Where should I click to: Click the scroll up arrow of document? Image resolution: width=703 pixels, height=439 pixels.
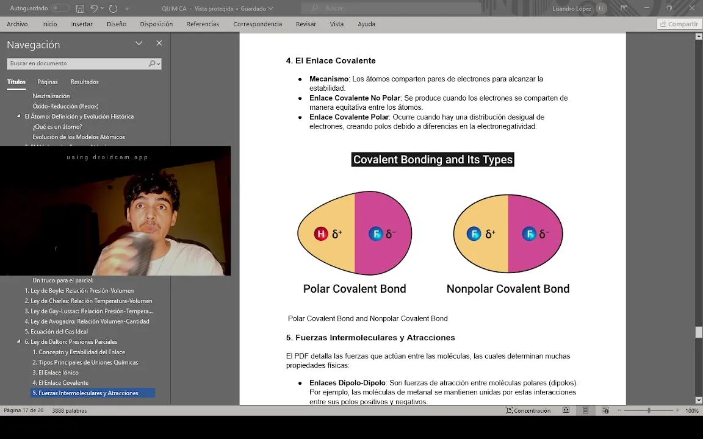(x=699, y=37)
